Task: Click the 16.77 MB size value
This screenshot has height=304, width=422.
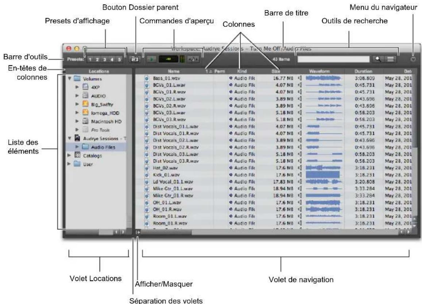Action: coord(283,78)
